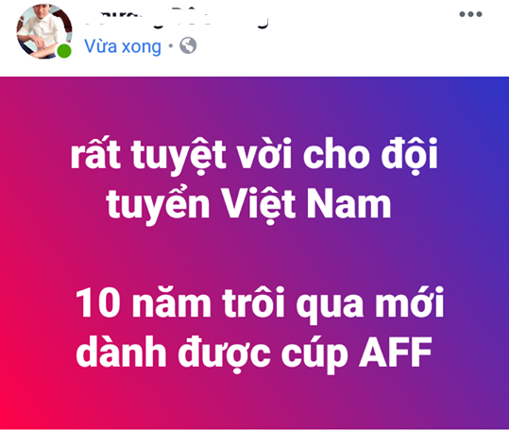Open the poster's profile picture
Screen dimensions: 509x430
pyautogui.click(x=44, y=31)
